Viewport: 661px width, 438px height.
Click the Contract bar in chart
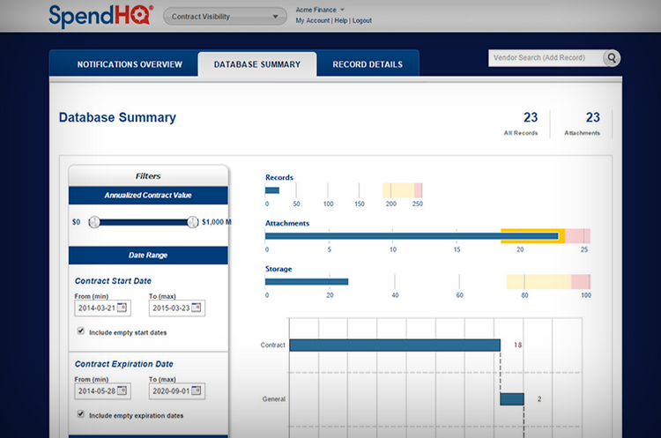tap(394, 345)
